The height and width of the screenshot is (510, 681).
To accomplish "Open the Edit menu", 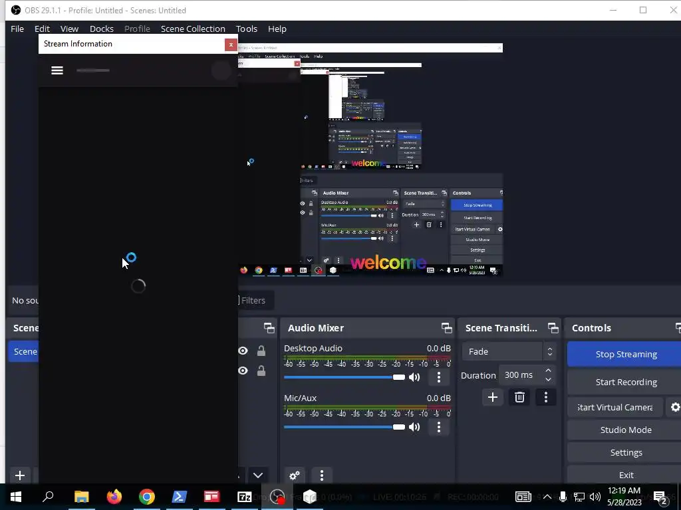I will tap(42, 29).
